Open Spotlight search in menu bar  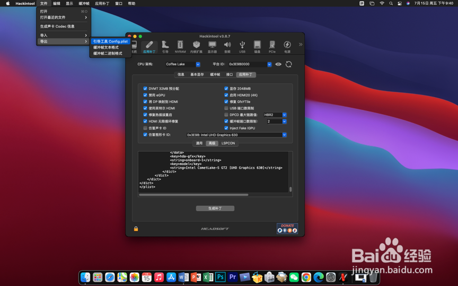[x=391, y=4]
